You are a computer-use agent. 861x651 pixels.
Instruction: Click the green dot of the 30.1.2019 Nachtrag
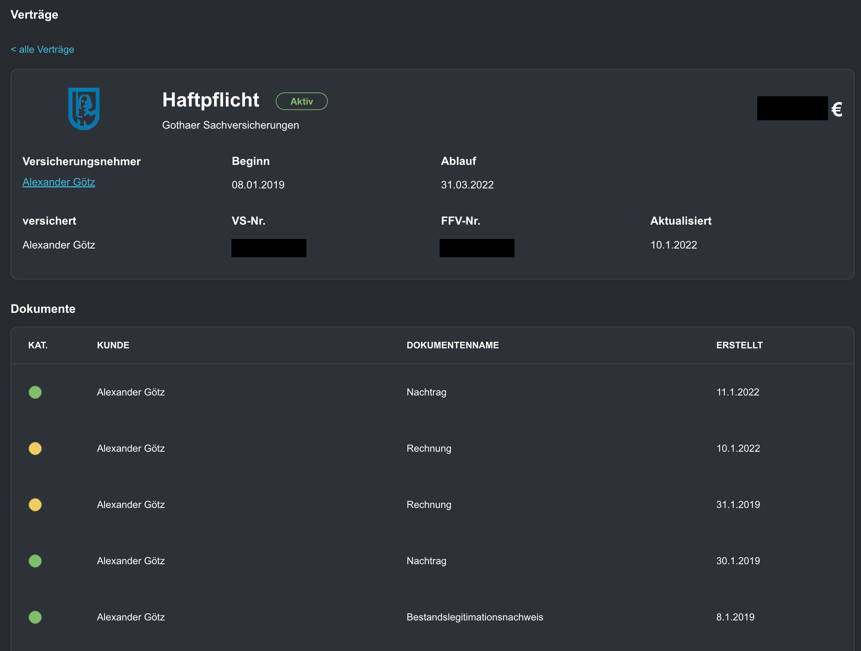point(35,561)
